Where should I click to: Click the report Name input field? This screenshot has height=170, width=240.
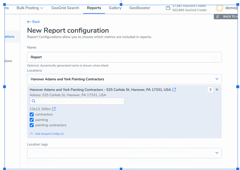(x=124, y=57)
